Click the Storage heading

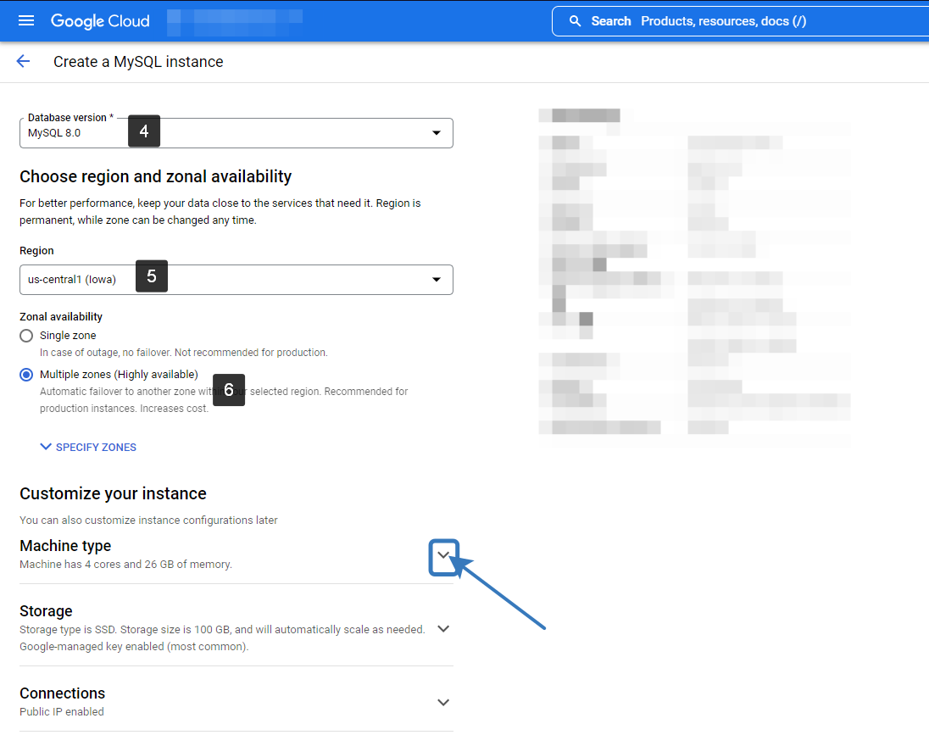click(x=47, y=611)
